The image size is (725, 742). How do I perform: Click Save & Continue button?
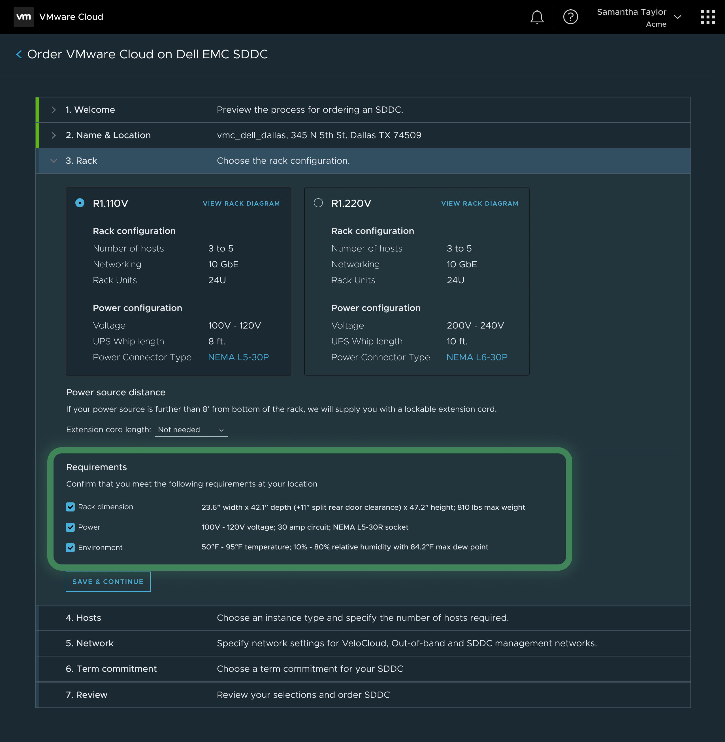(x=108, y=582)
